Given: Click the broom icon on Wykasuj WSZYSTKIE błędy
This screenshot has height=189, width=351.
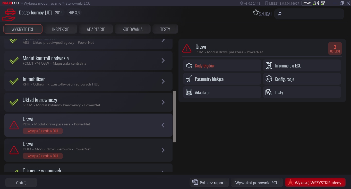Looking at the screenshot, I should (290, 183).
